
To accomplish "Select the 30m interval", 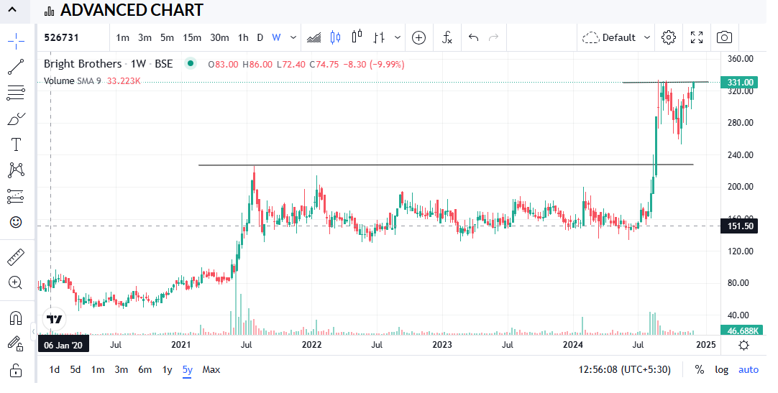I will click(219, 37).
